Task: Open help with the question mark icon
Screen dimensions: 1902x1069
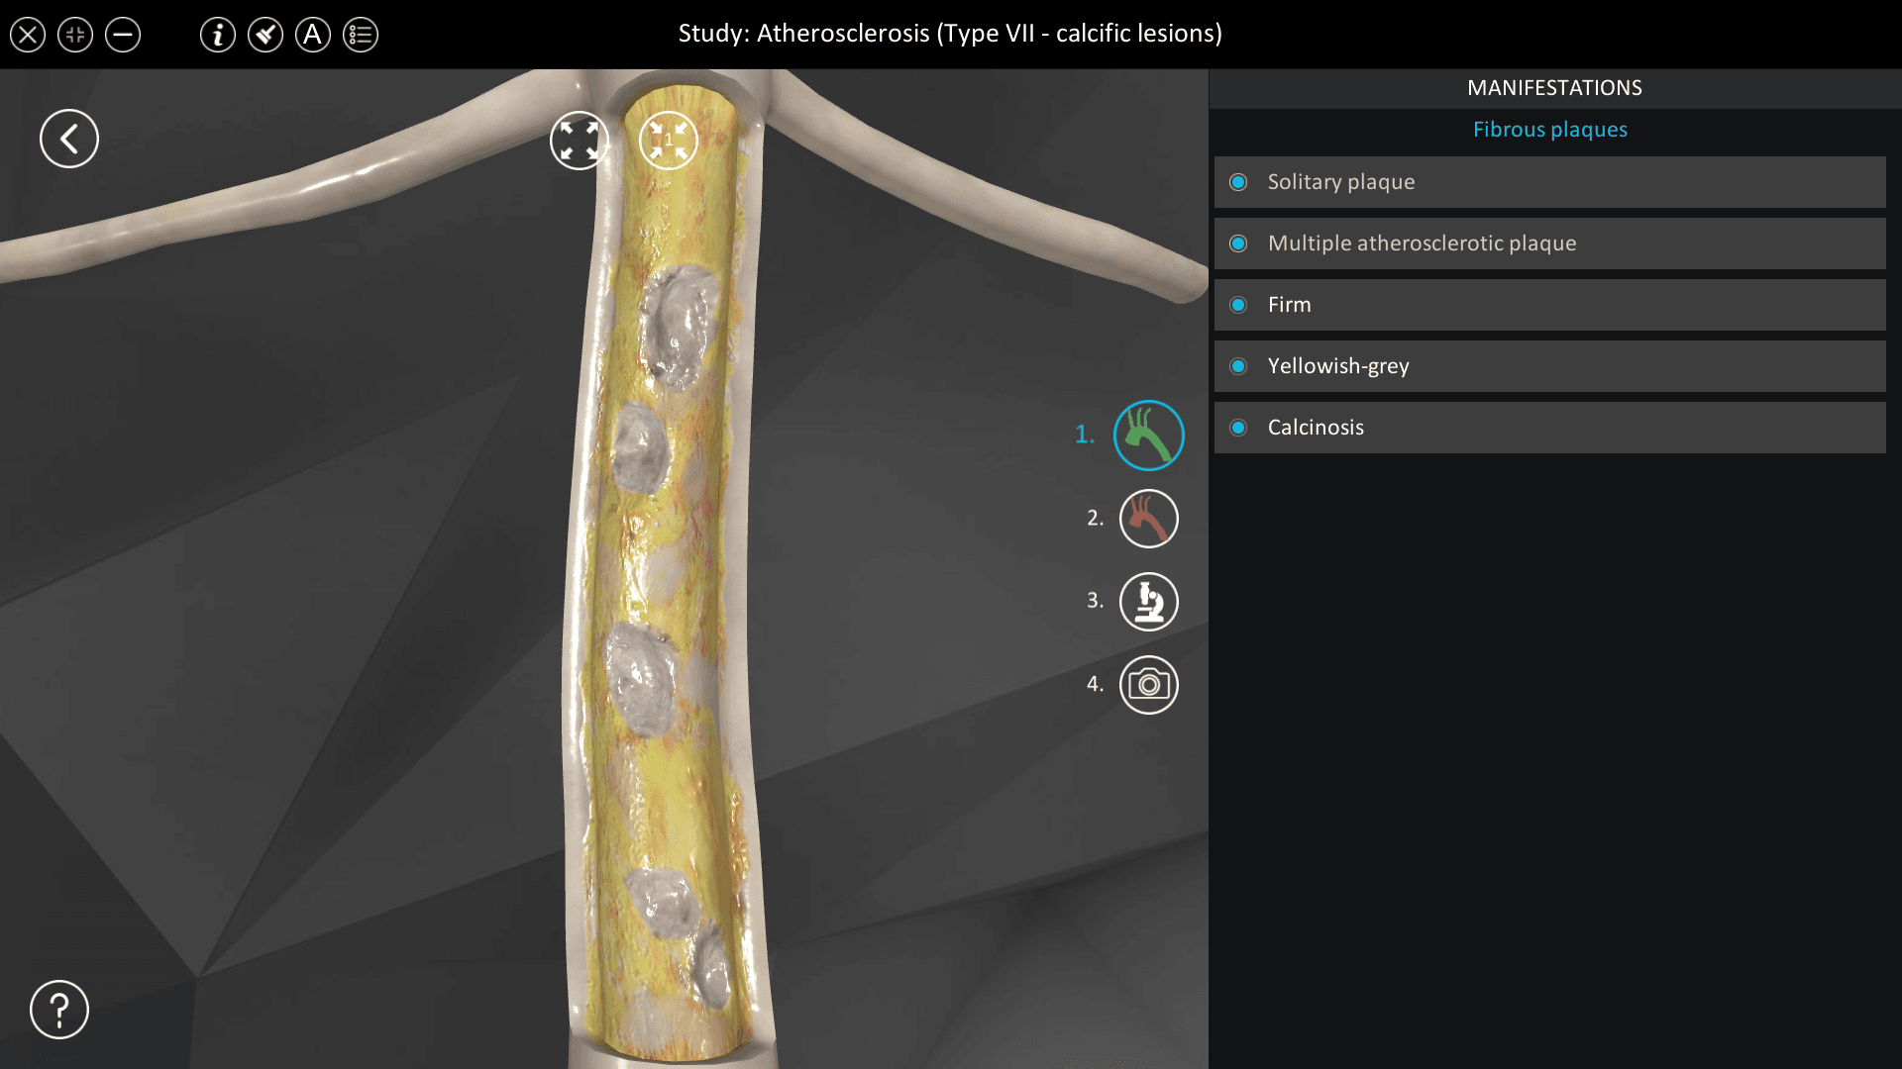Action: point(59,1010)
